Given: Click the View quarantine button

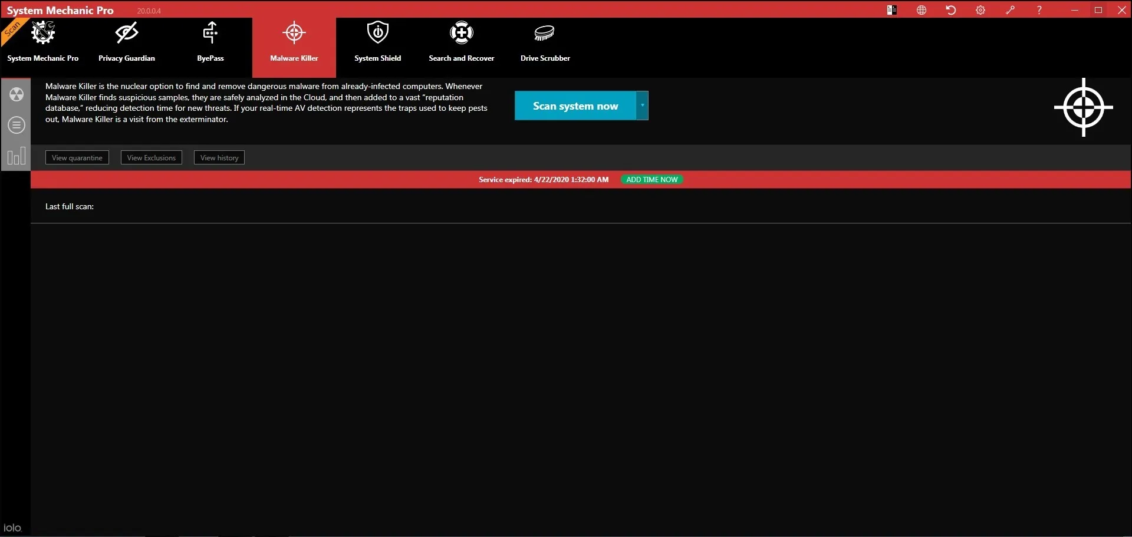Looking at the screenshot, I should pos(77,158).
